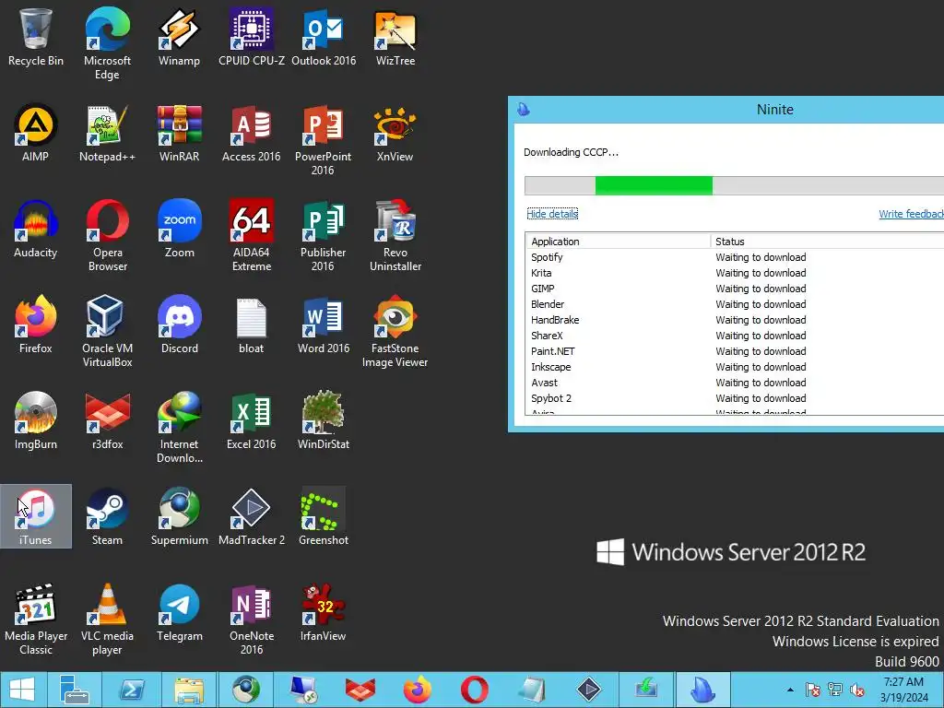Select the PowerPoint 2016 shortcut
Image resolution: width=944 pixels, height=708 pixels.
[x=324, y=140]
